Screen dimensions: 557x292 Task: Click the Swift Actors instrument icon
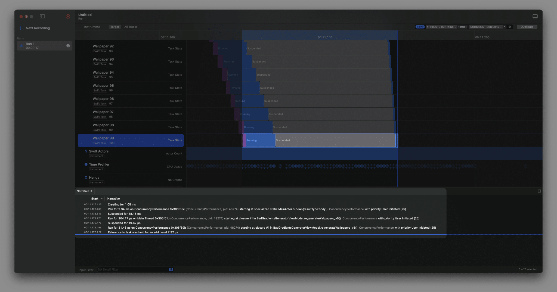pos(86,151)
